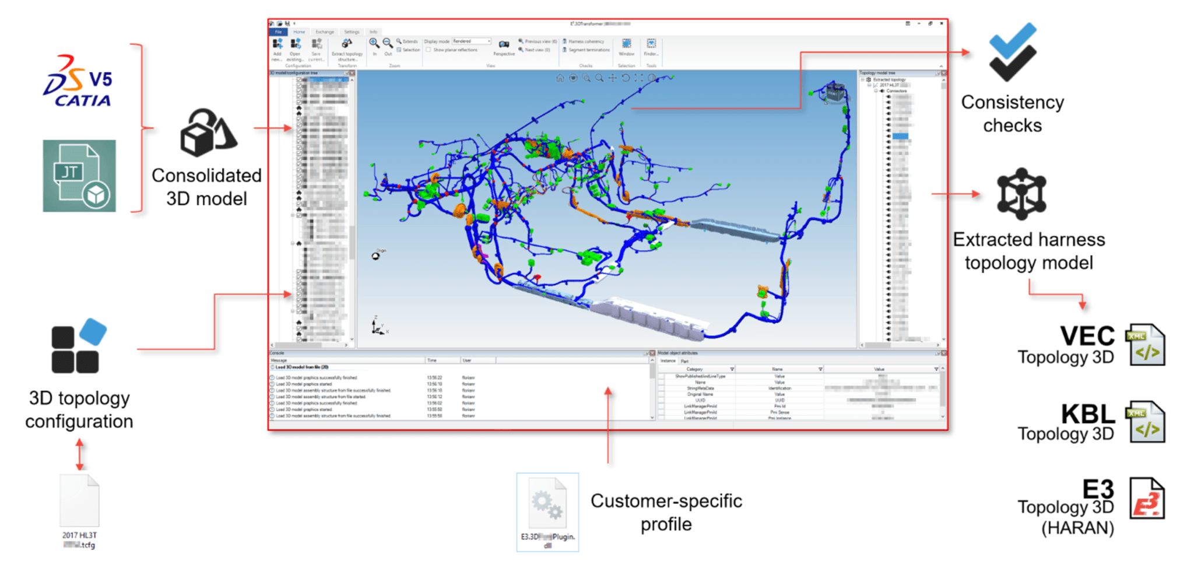This screenshot has height=570, width=1194.
Task: Open the Part tab in Model object attributes
Action: (x=685, y=361)
